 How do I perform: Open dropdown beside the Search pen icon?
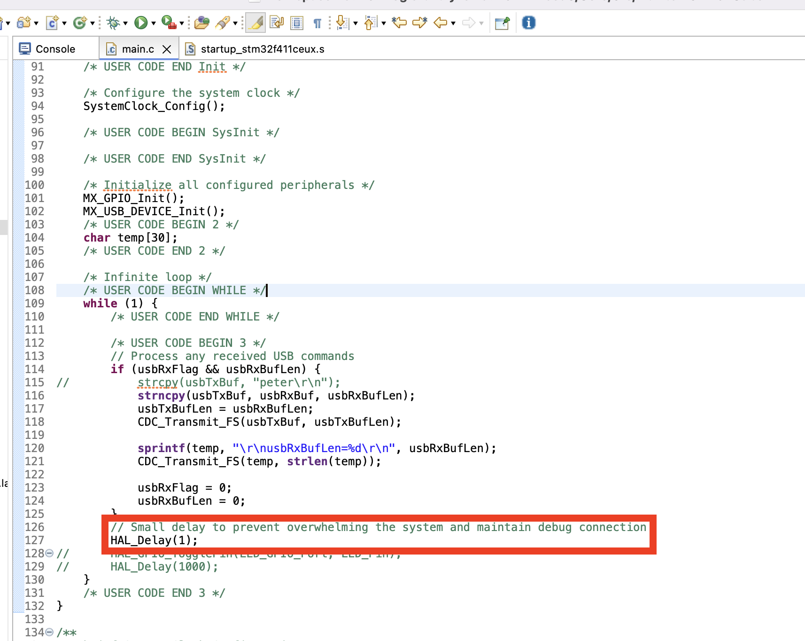(x=235, y=23)
